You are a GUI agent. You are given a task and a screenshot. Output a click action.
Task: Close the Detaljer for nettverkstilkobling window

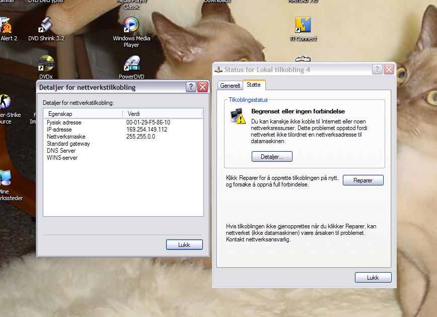pyautogui.click(x=202, y=87)
